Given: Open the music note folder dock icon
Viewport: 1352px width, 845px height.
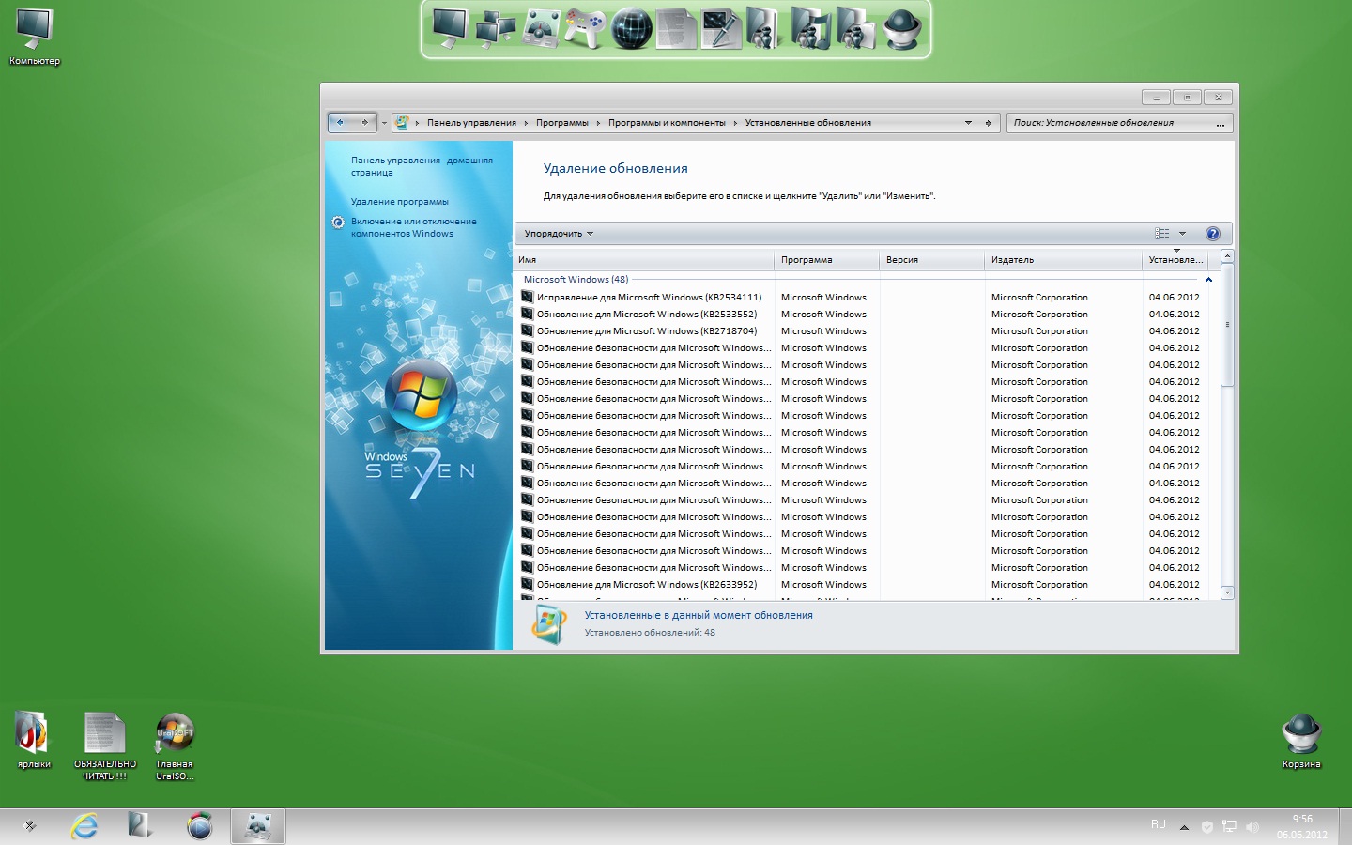Looking at the screenshot, I should pyautogui.click(x=811, y=28).
